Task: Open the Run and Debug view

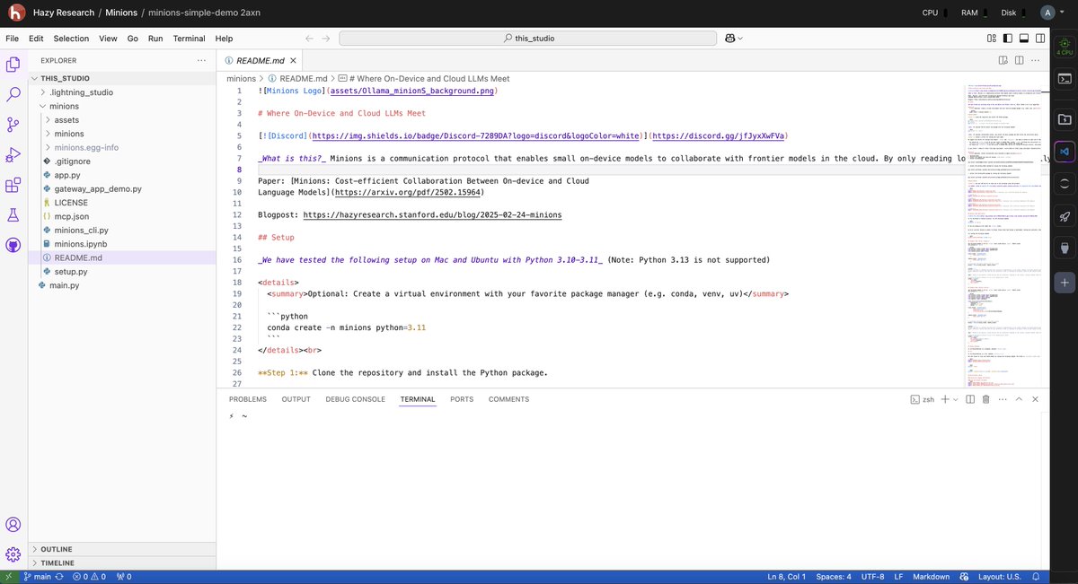Action: pos(13,155)
